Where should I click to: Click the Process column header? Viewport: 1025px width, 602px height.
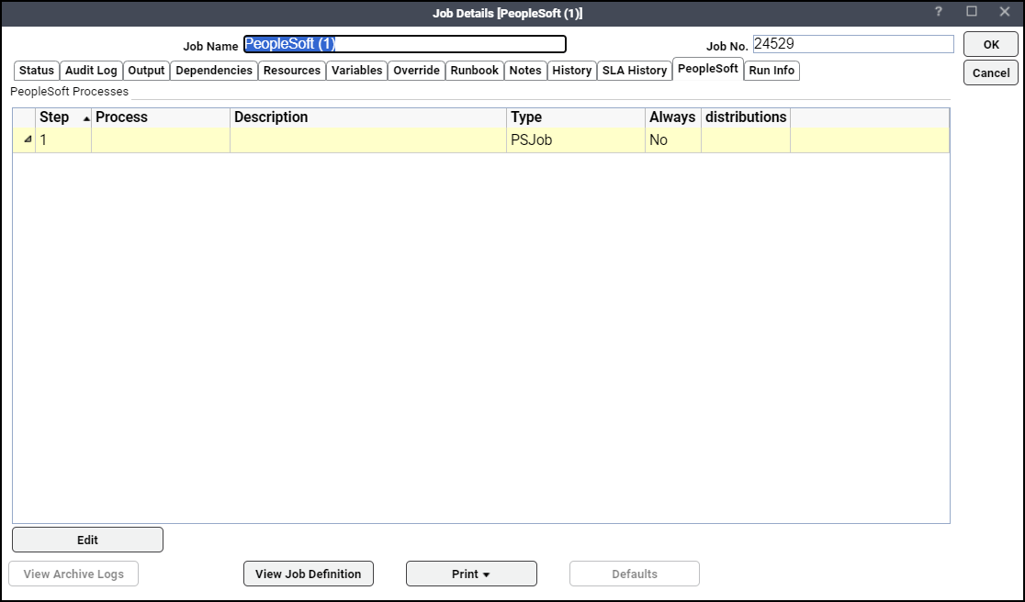coord(161,117)
